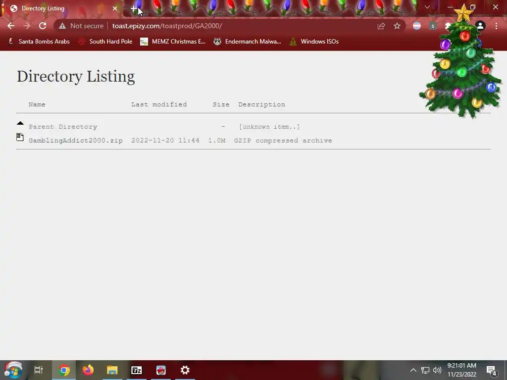Click the [unknown item..] description text

point(269,127)
